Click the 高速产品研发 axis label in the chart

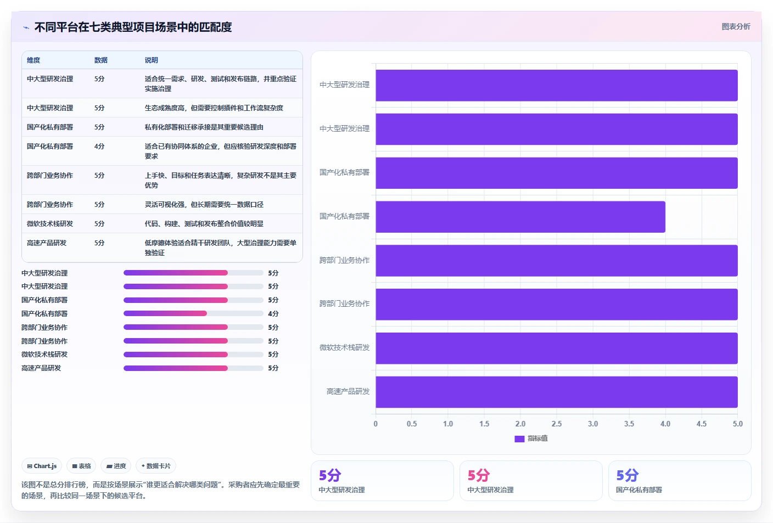(x=348, y=392)
